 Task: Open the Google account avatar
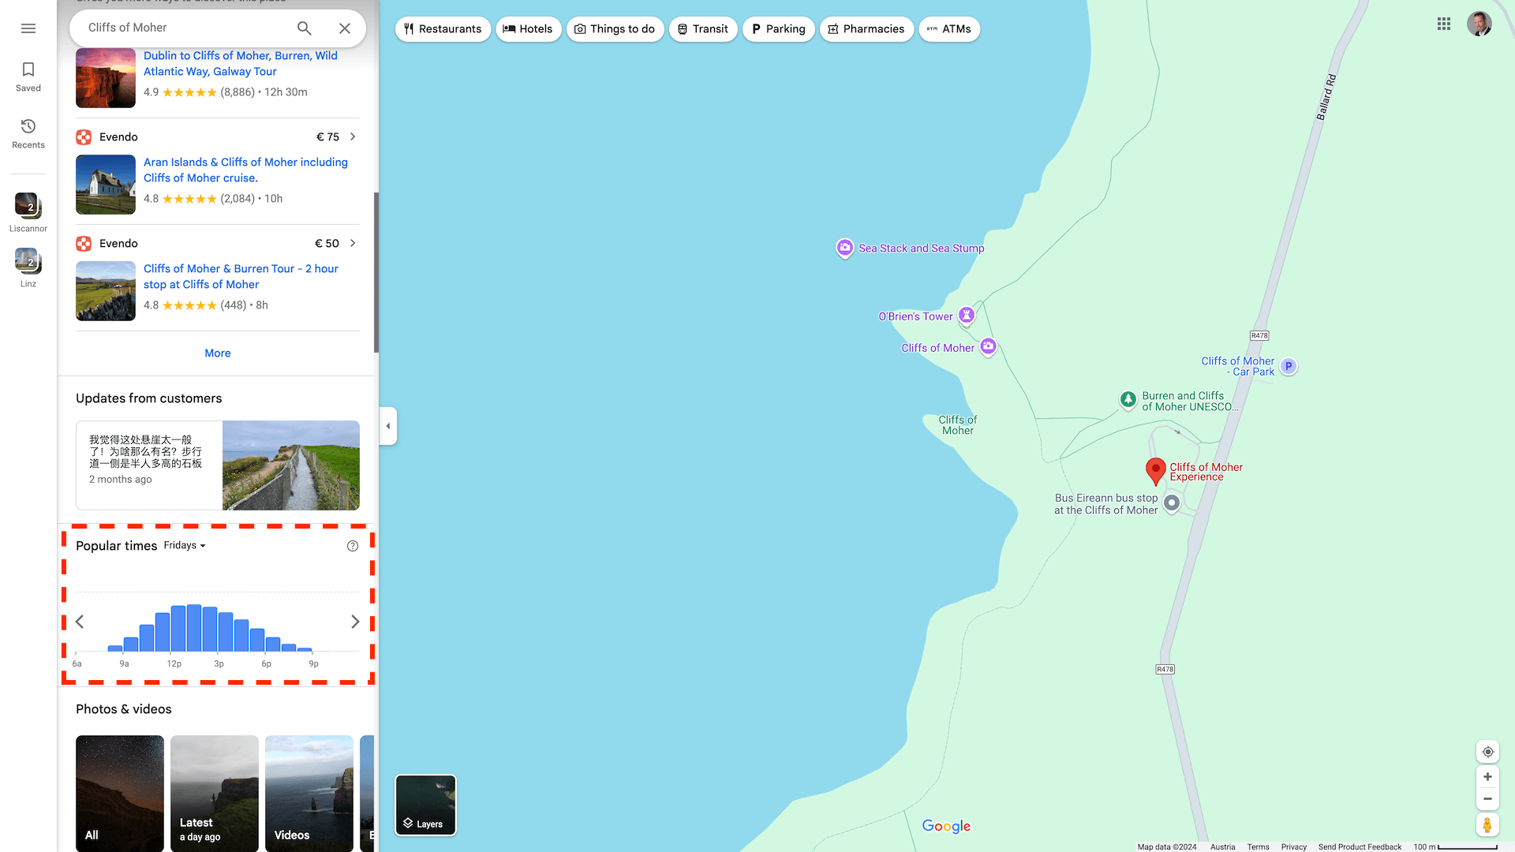click(x=1479, y=24)
